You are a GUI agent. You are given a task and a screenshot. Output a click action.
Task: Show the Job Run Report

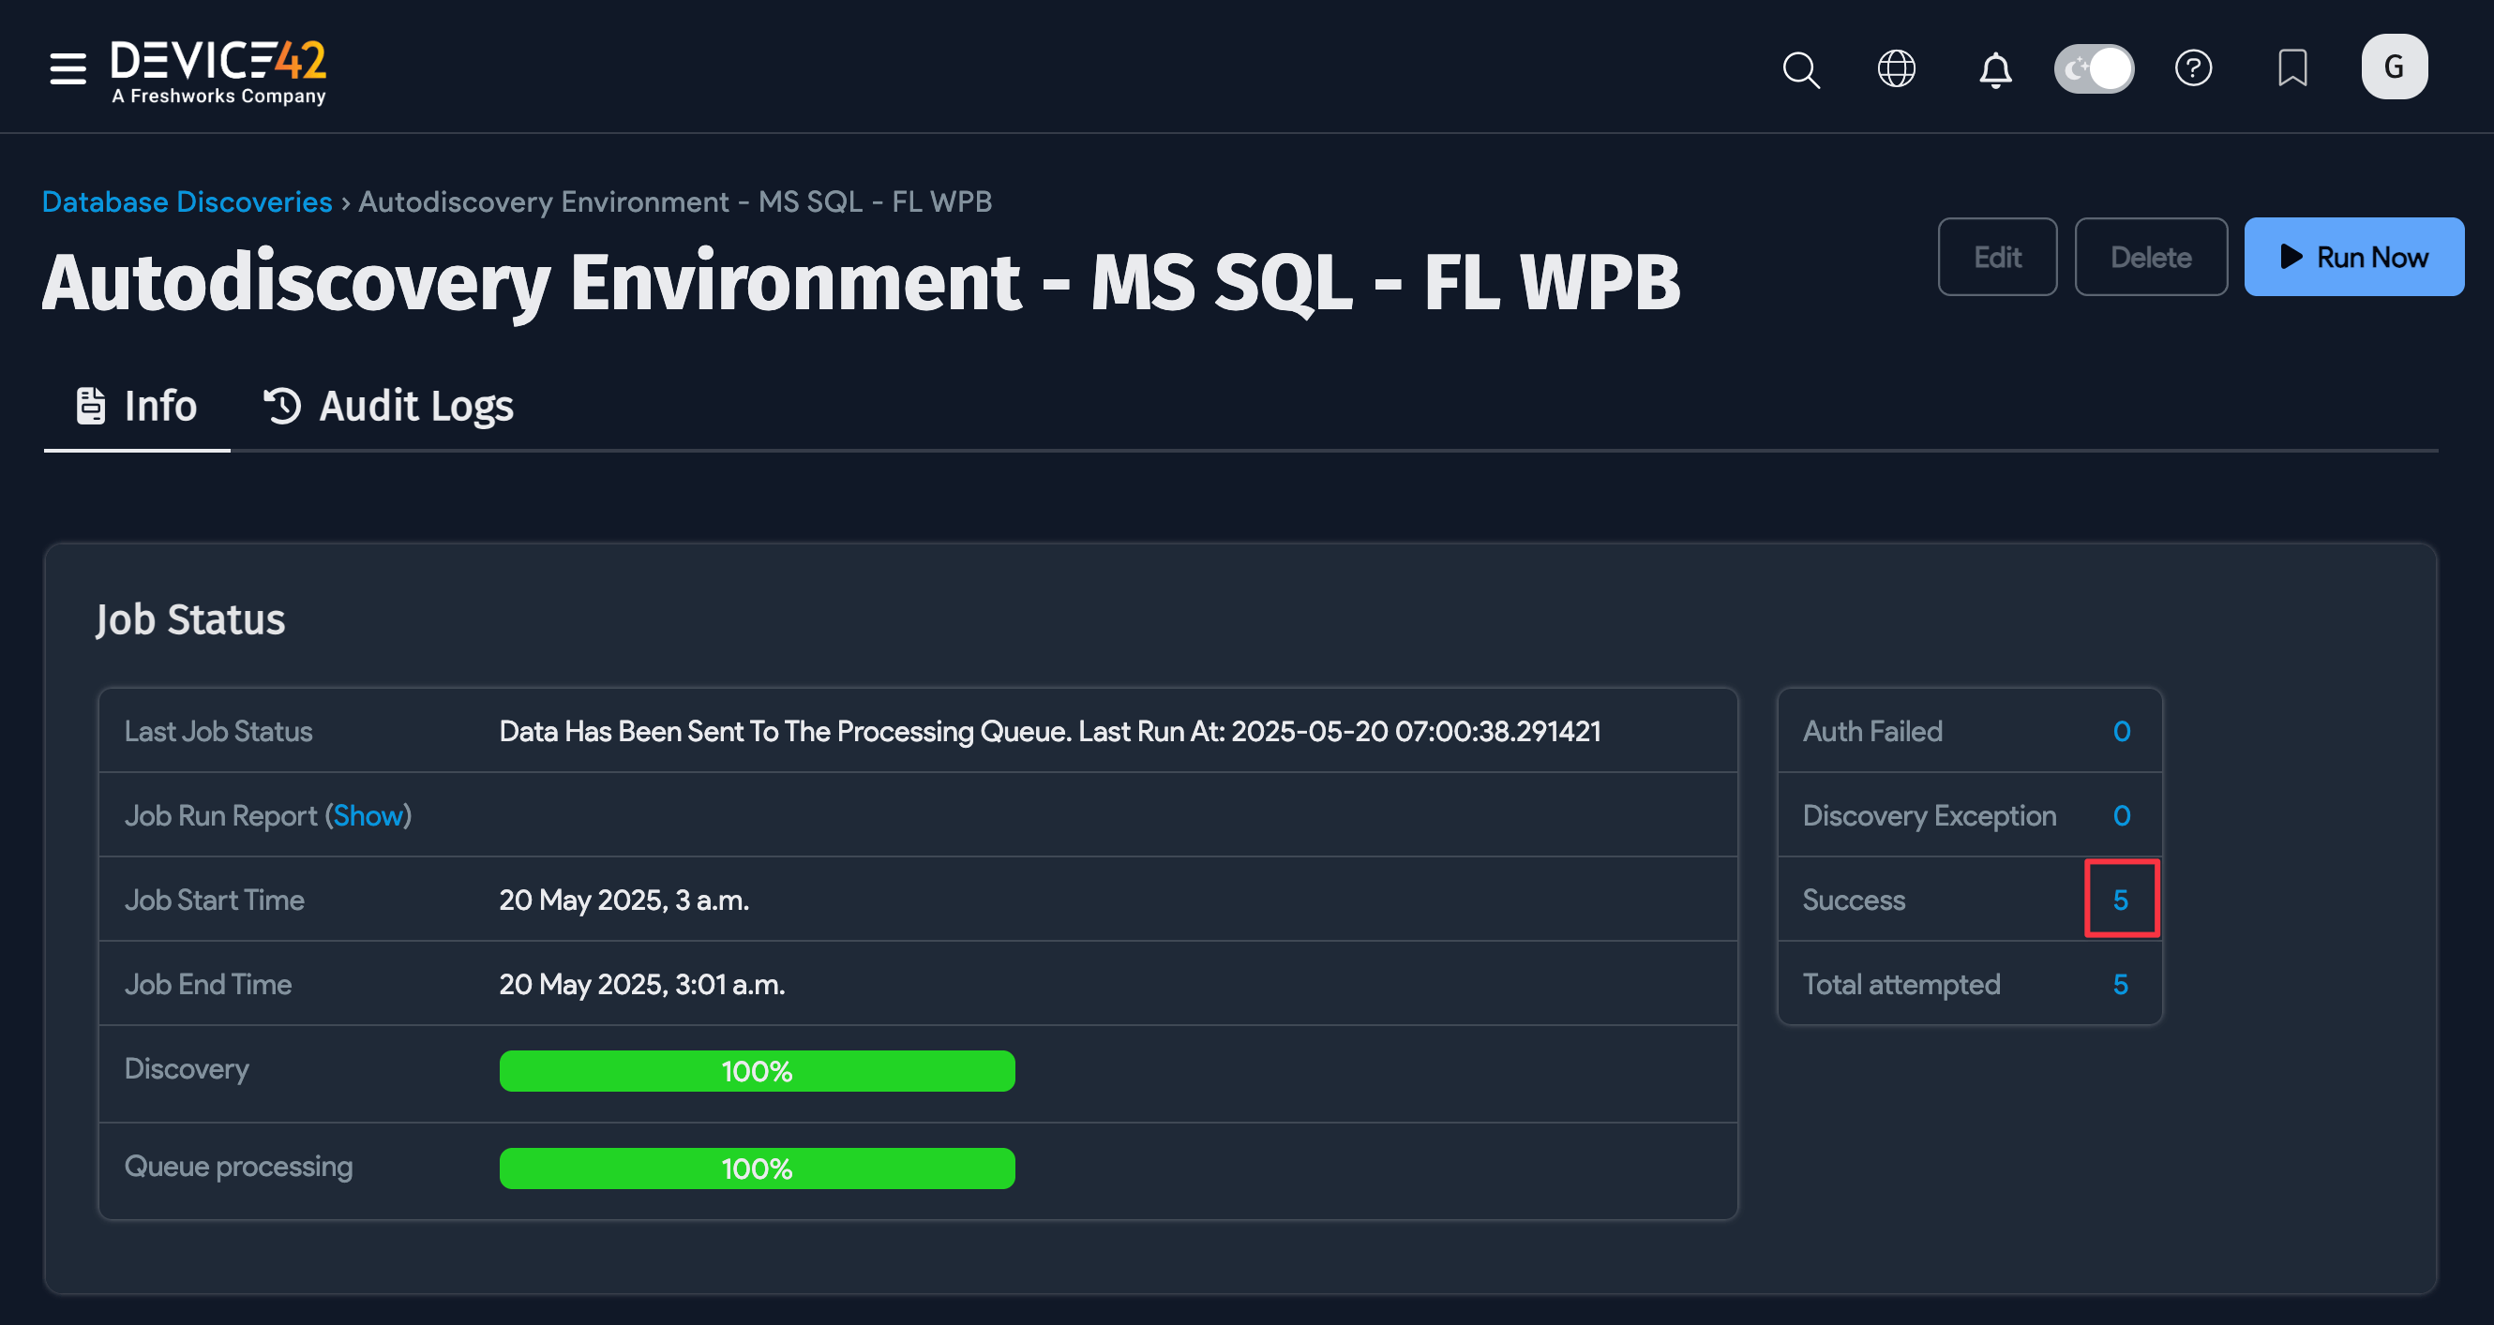click(x=368, y=816)
